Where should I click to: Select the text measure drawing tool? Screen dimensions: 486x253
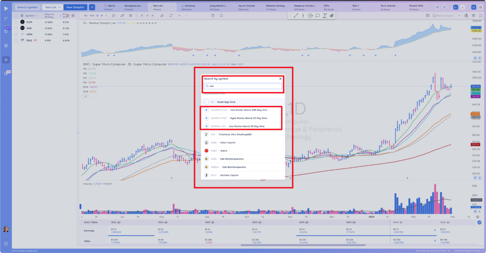pos(325,16)
